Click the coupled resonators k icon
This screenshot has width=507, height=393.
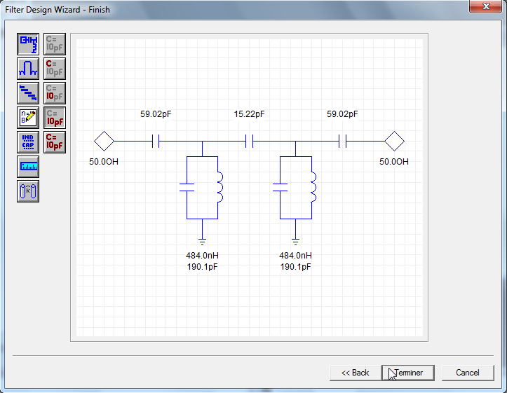(x=28, y=191)
